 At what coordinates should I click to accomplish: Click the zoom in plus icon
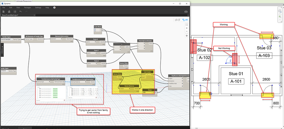tap(186, 28)
